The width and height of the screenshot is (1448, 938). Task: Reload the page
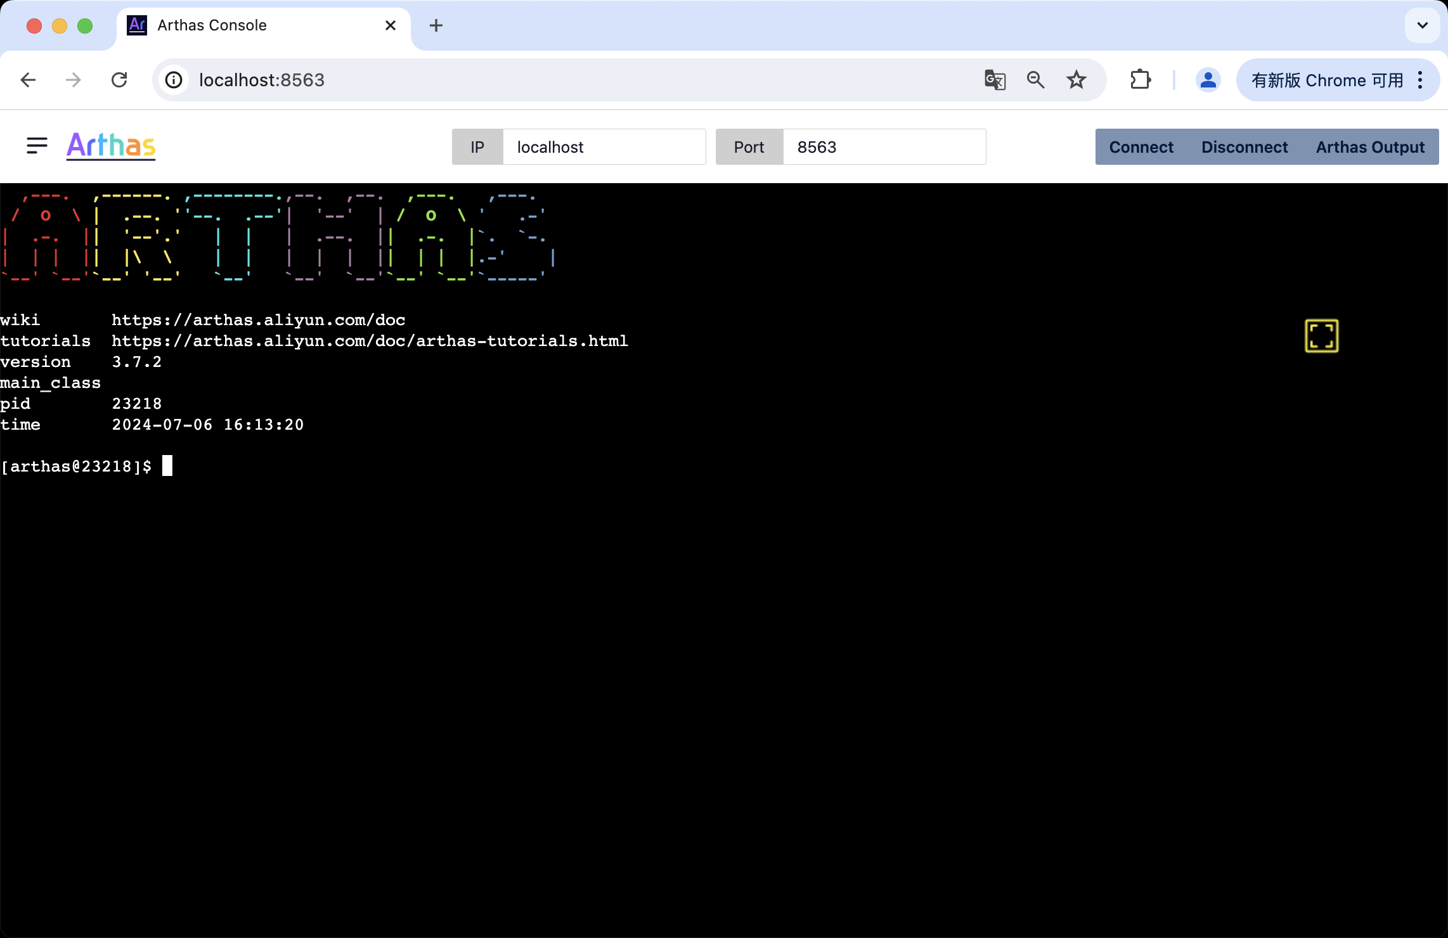pyautogui.click(x=119, y=80)
